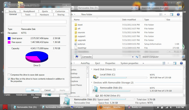Click volume speaker icon in system tray
Viewport: 189px width, 110px height.
171,107
